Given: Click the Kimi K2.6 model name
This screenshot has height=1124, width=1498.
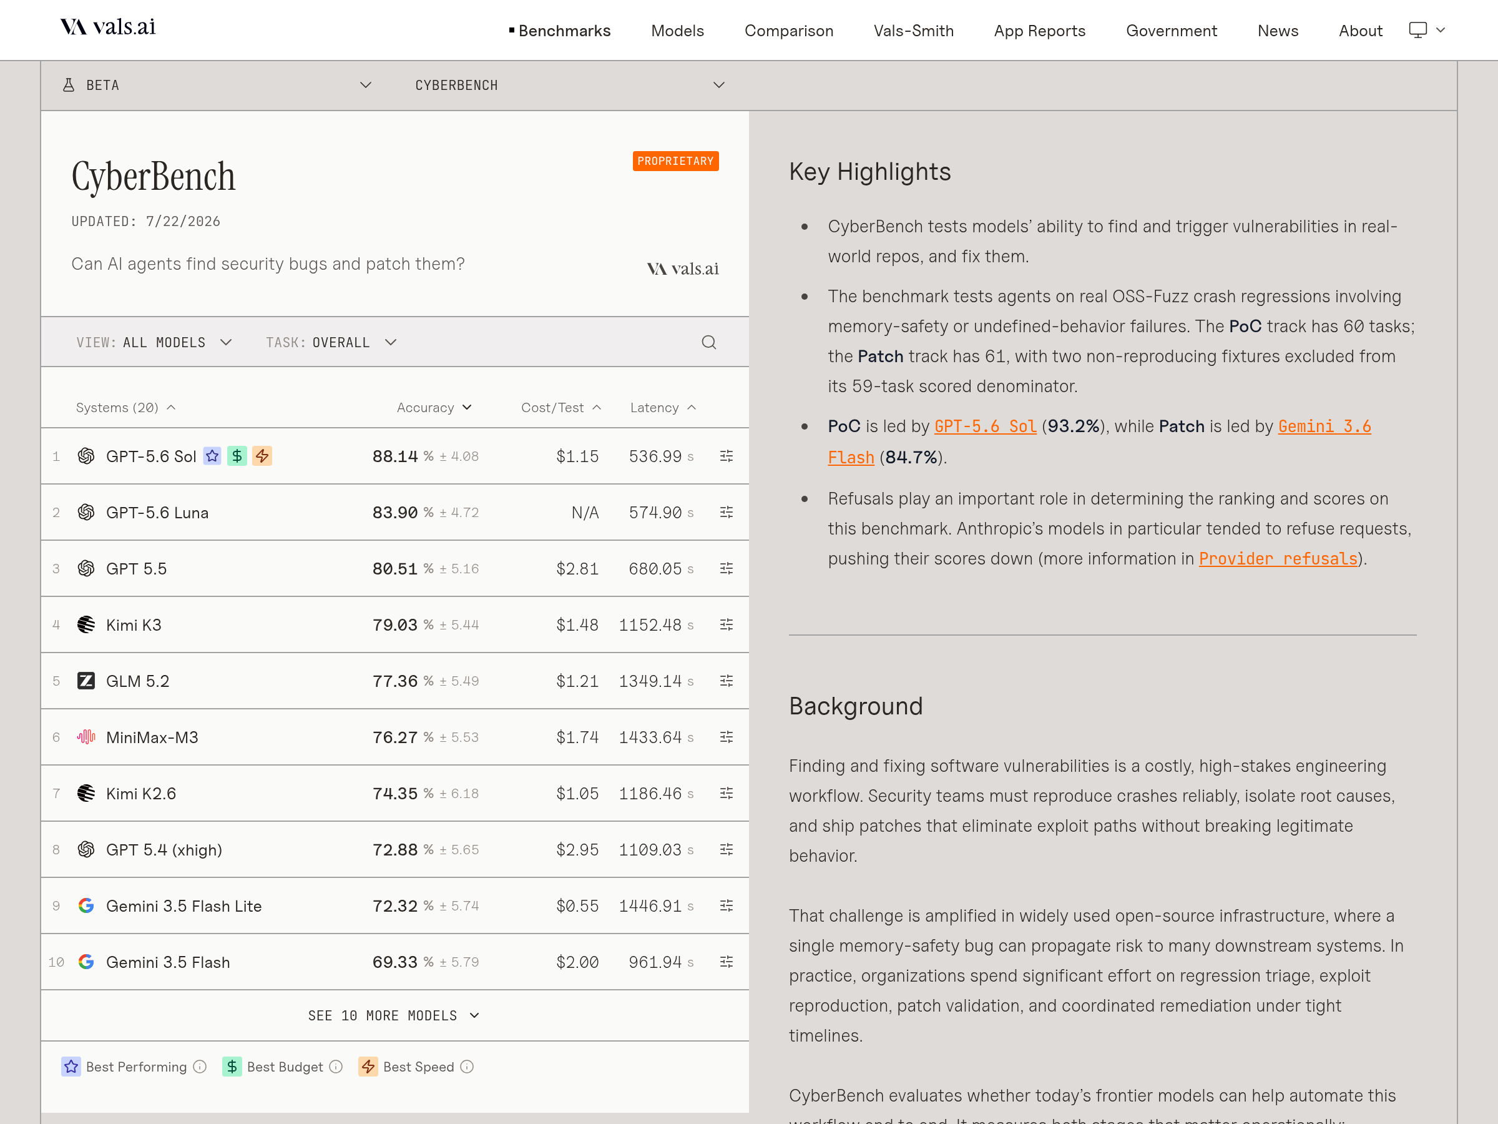Looking at the screenshot, I should (x=141, y=794).
